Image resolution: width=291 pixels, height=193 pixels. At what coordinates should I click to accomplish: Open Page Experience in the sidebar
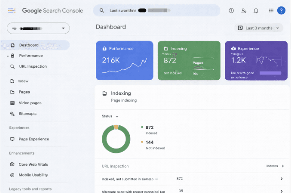pos(34,139)
